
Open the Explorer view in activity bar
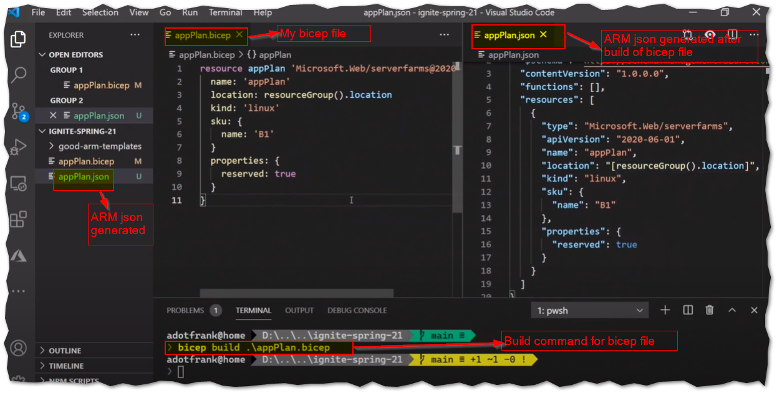[x=19, y=39]
